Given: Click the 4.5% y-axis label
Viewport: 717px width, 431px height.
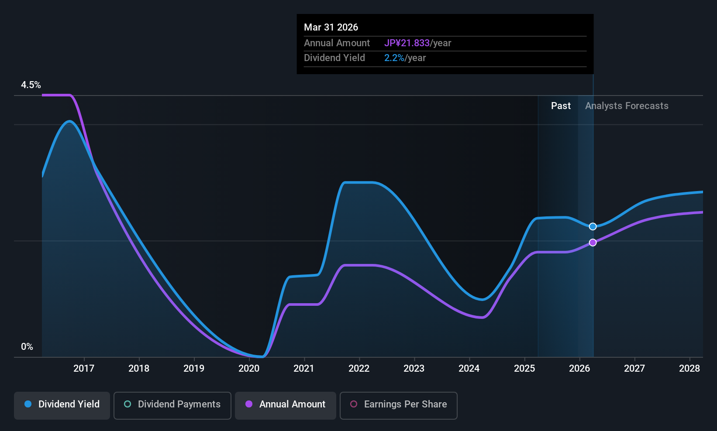Looking at the screenshot, I should click(31, 85).
